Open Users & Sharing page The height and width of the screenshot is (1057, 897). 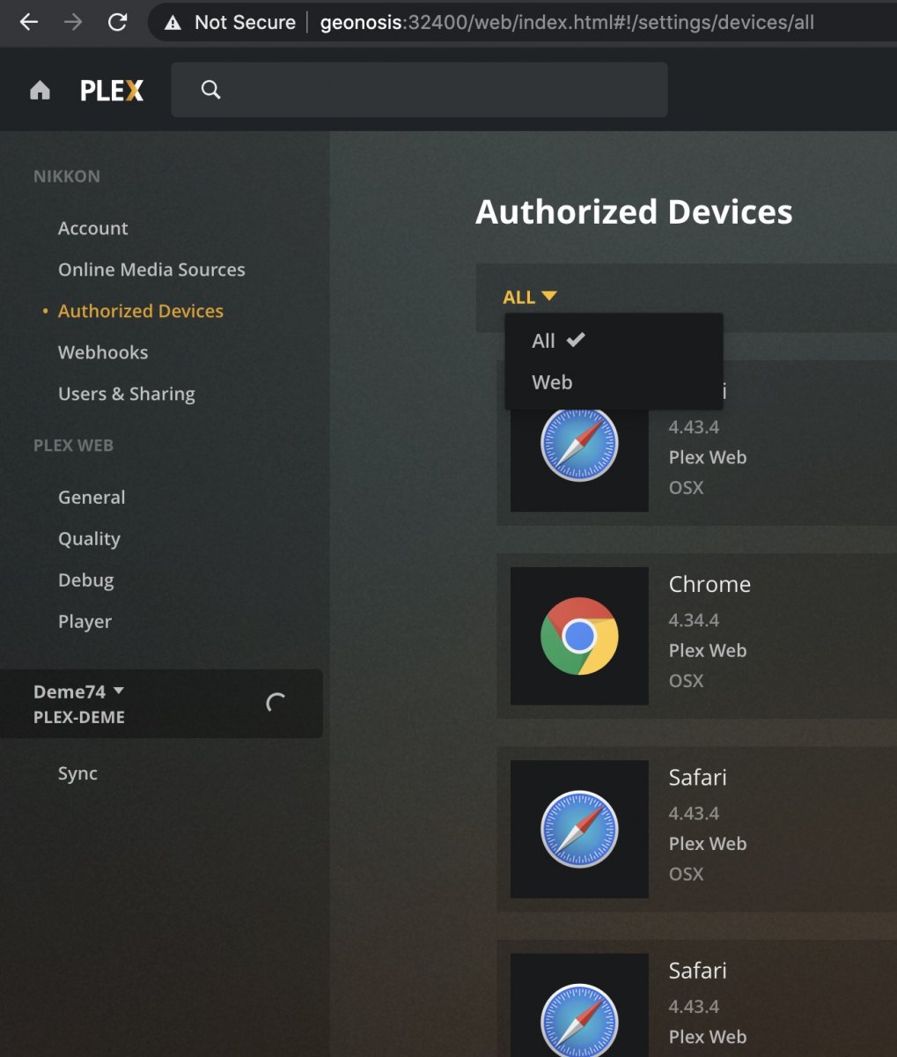point(127,394)
